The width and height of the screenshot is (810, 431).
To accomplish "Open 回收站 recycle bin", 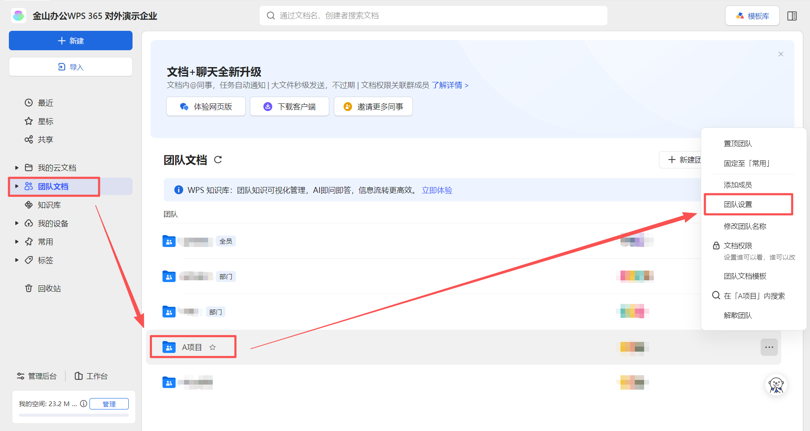I will [49, 288].
